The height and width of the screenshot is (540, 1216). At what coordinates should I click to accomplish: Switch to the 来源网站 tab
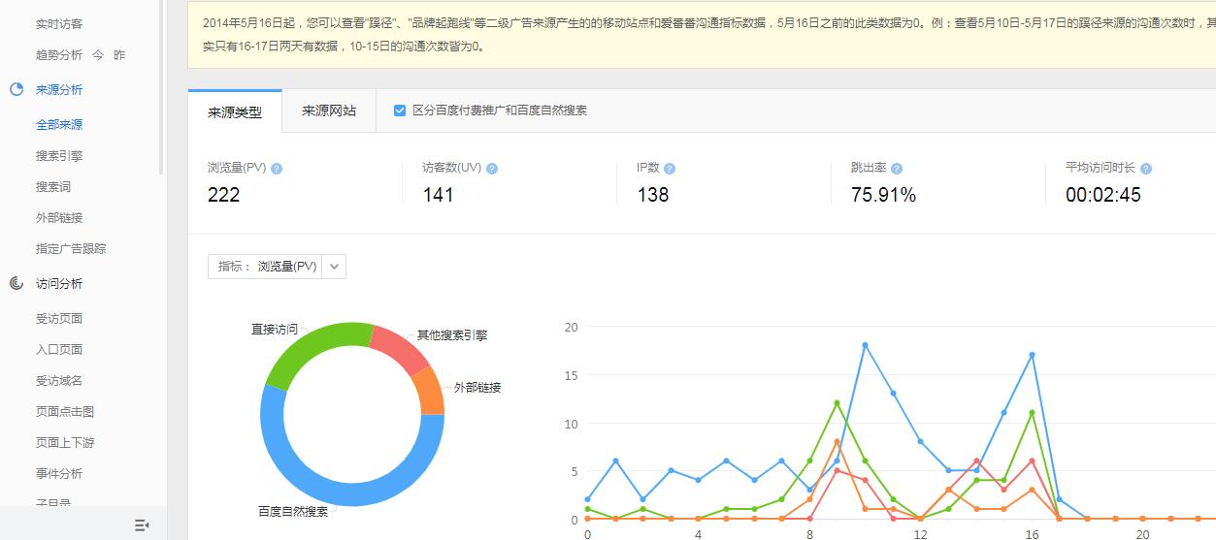[x=328, y=111]
